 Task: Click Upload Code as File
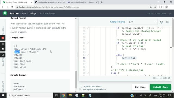pos(93,87)
